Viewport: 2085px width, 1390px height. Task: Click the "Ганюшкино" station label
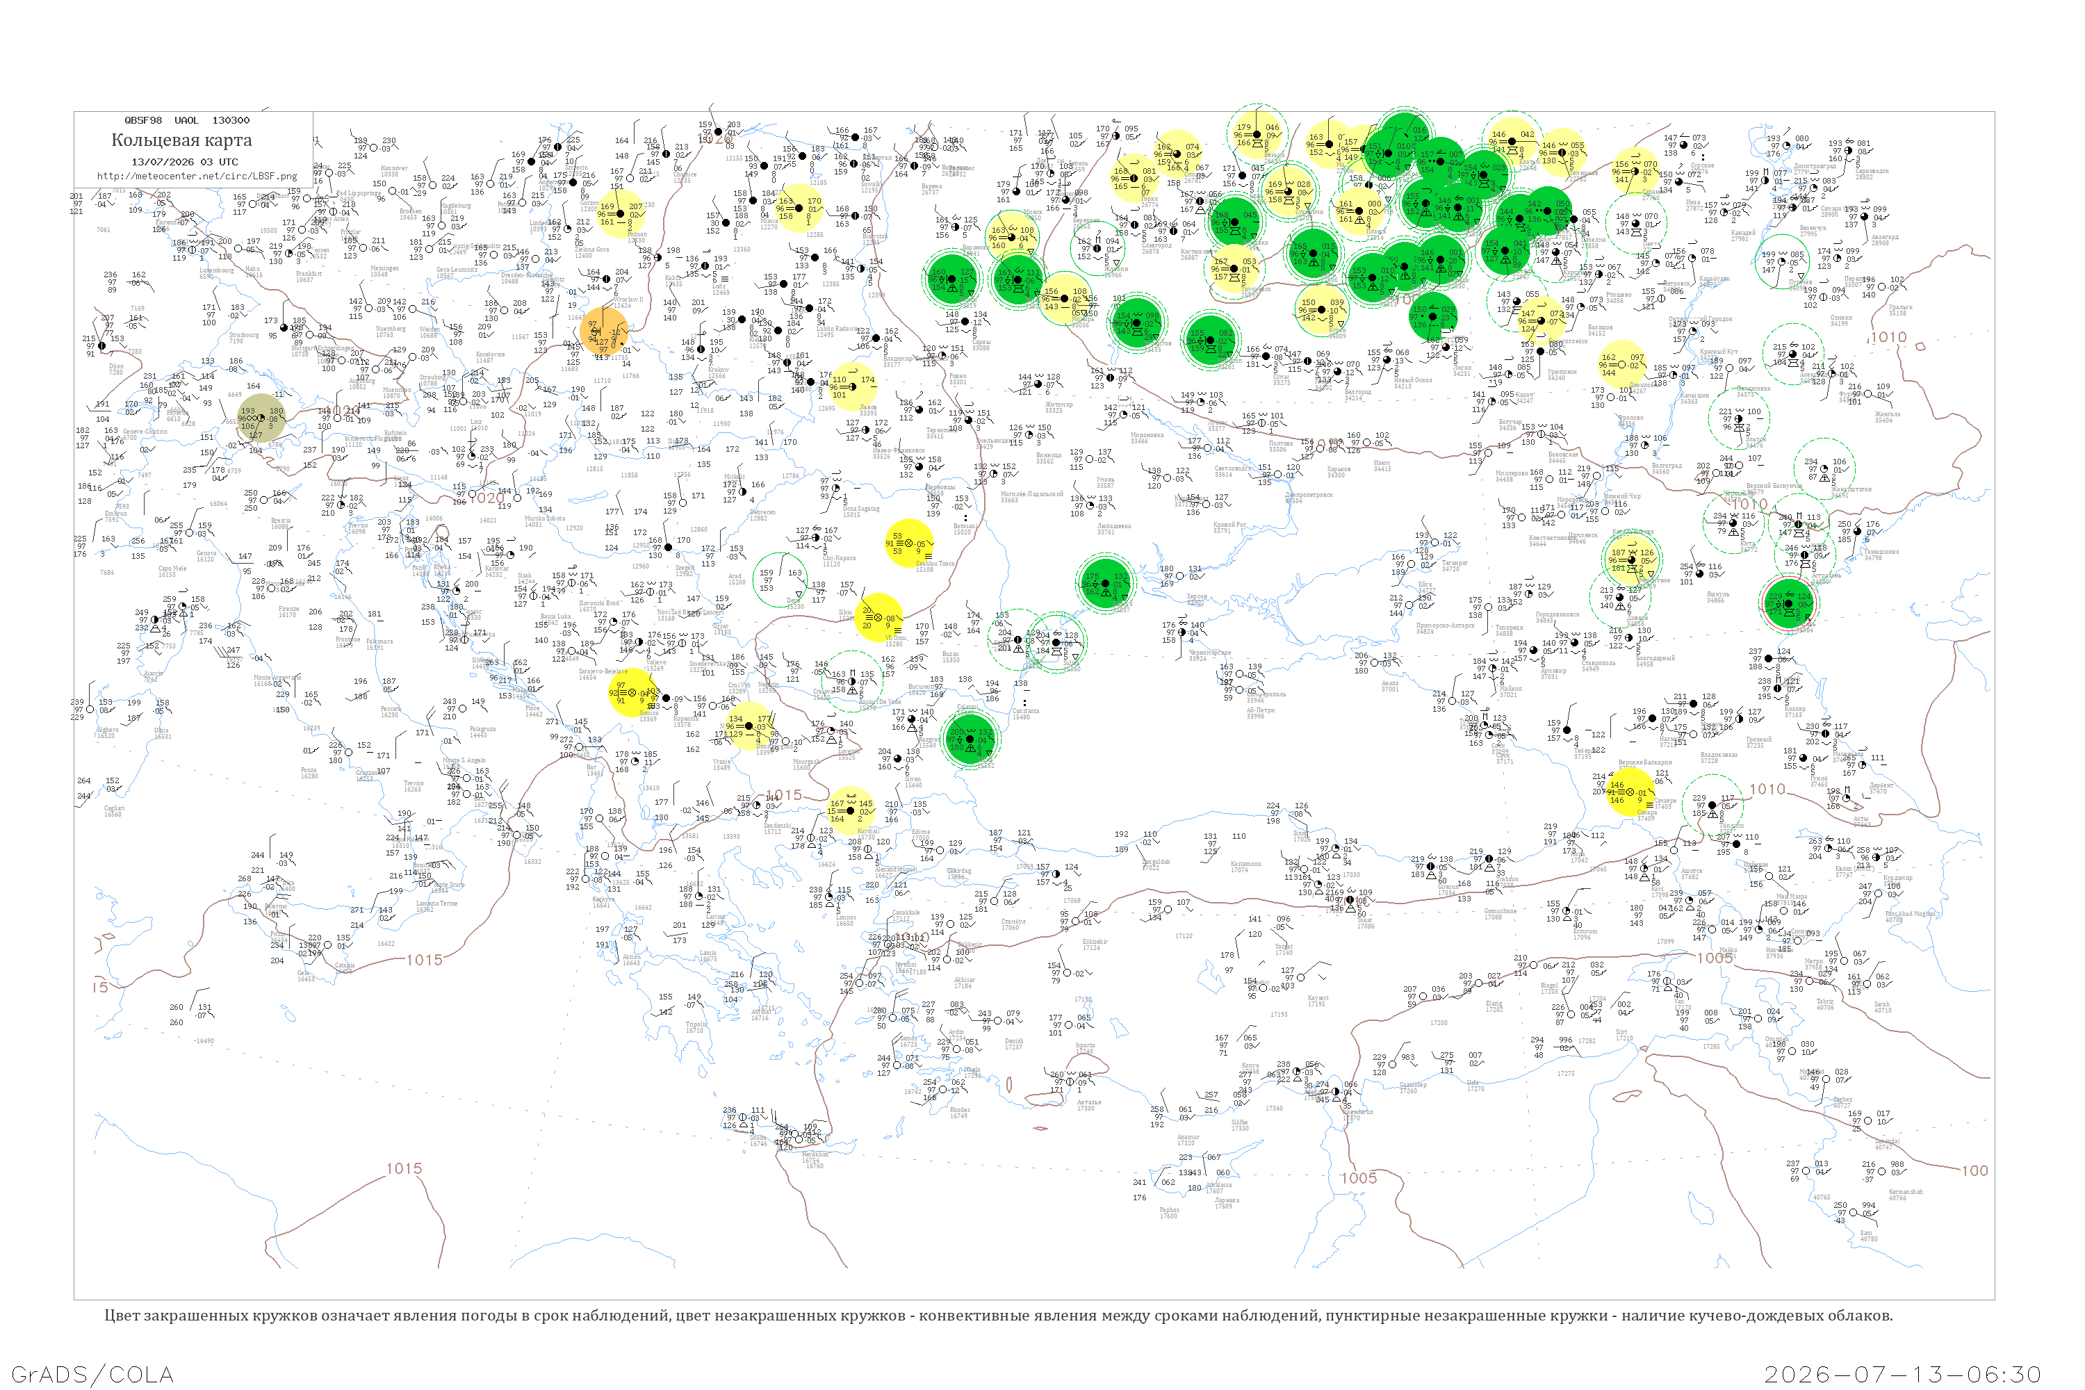[1881, 551]
